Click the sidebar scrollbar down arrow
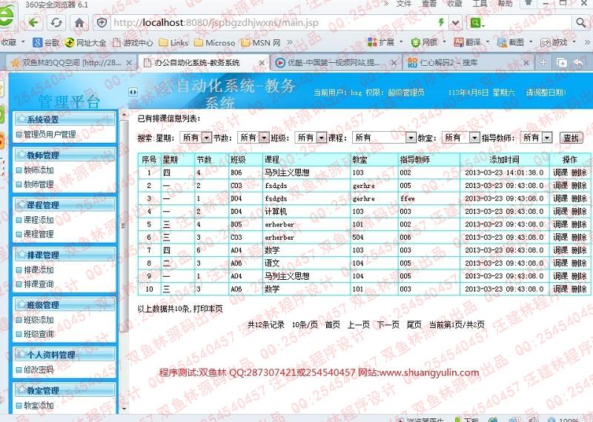 (124, 409)
